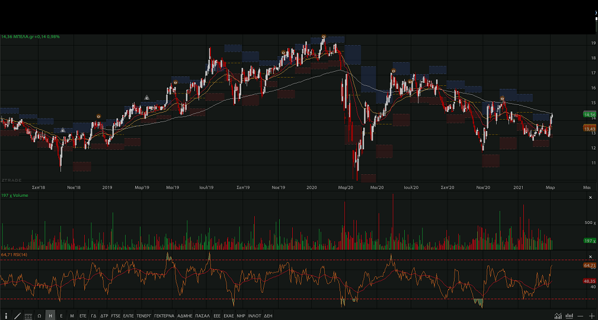This screenshot has height=320, width=598.
Task: Zoom in with the plus icon
Action: (593, 316)
